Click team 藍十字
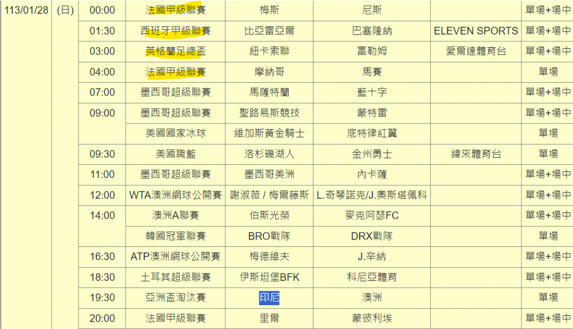 pos(371,93)
